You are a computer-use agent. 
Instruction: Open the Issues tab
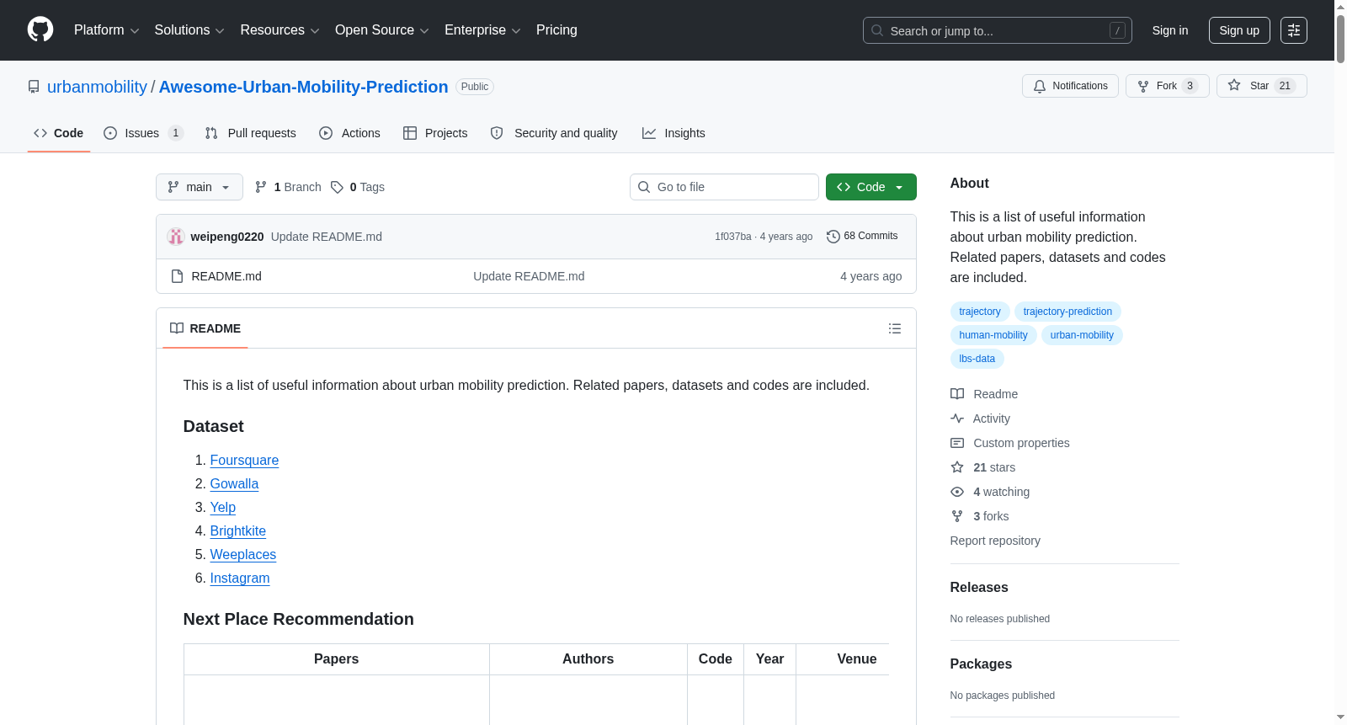[143, 133]
